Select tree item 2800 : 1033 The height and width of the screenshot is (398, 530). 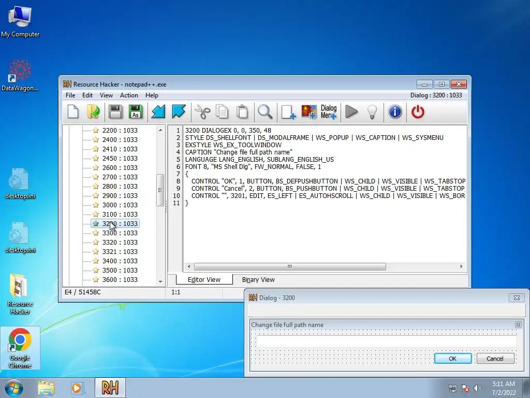tap(120, 186)
